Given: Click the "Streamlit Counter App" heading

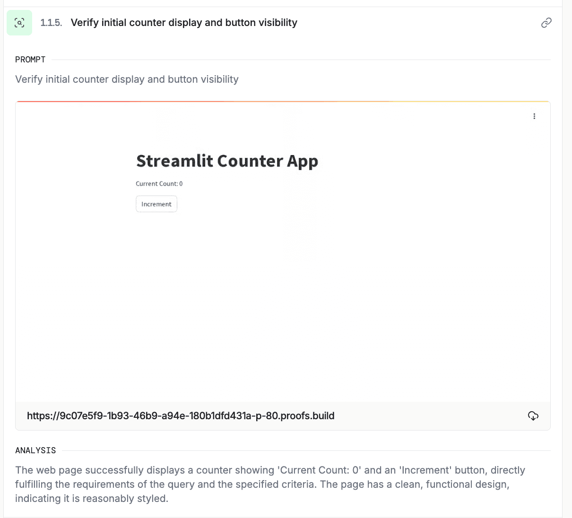Looking at the screenshot, I should coord(227,161).
